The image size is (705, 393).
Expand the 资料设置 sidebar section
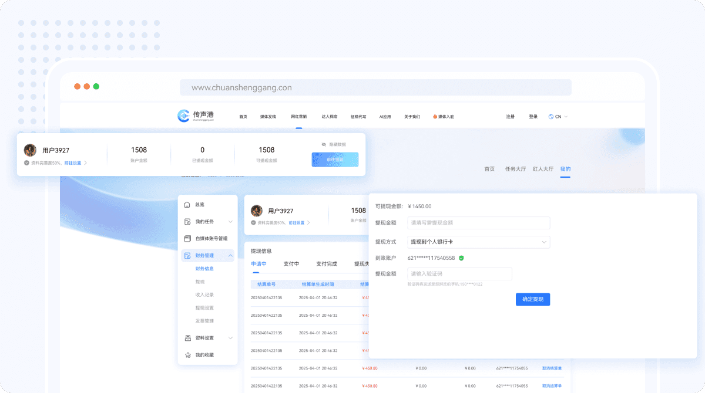230,338
